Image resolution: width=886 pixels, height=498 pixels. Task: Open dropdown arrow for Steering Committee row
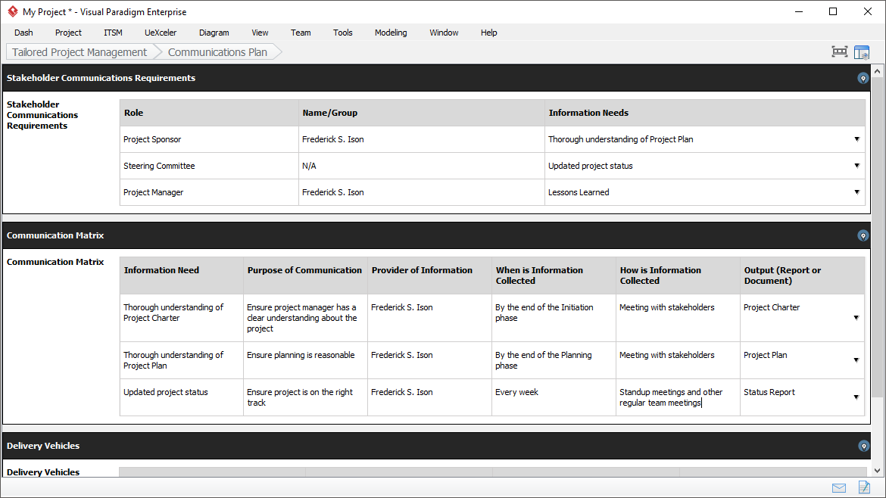[x=856, y=166]
